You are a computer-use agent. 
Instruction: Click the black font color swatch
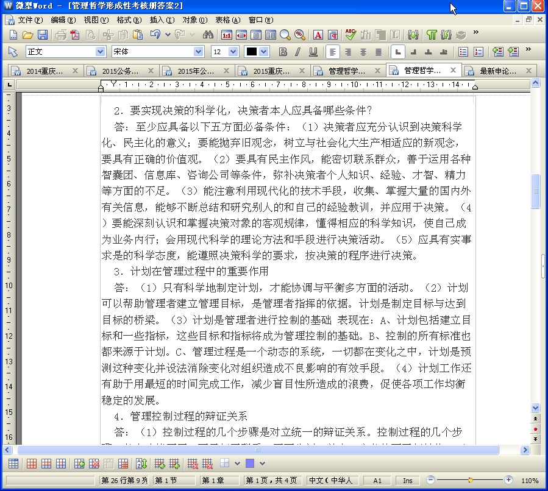pyautogui.click(x=252, y=52)
